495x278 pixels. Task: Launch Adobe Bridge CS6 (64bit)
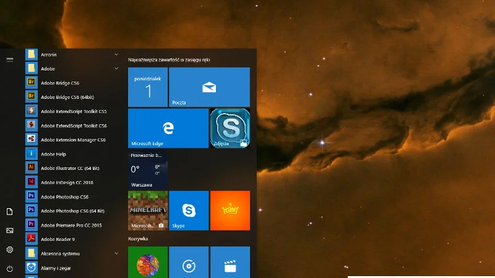(x=72, y=97)
